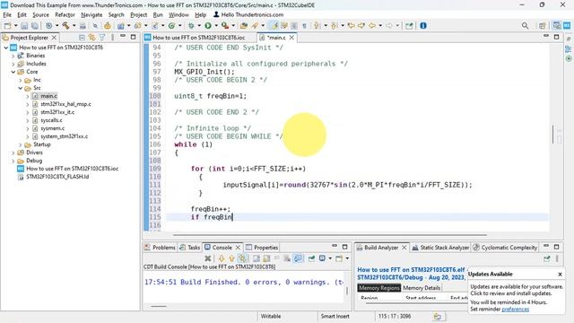Screen dimensions: 574x323
Task: Expand the Startup folder
Action: pyautogui.click(x=21, y=144)
